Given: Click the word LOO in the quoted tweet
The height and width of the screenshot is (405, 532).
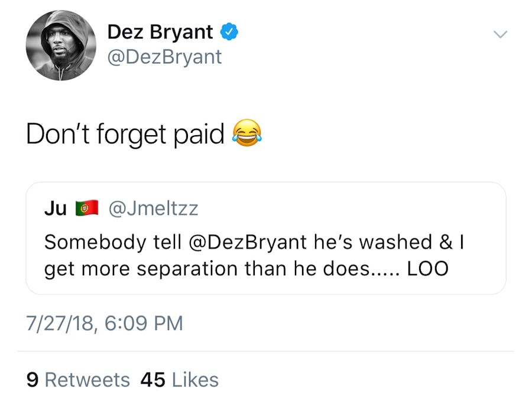Looking at the screenshot, I should [428, 269].
